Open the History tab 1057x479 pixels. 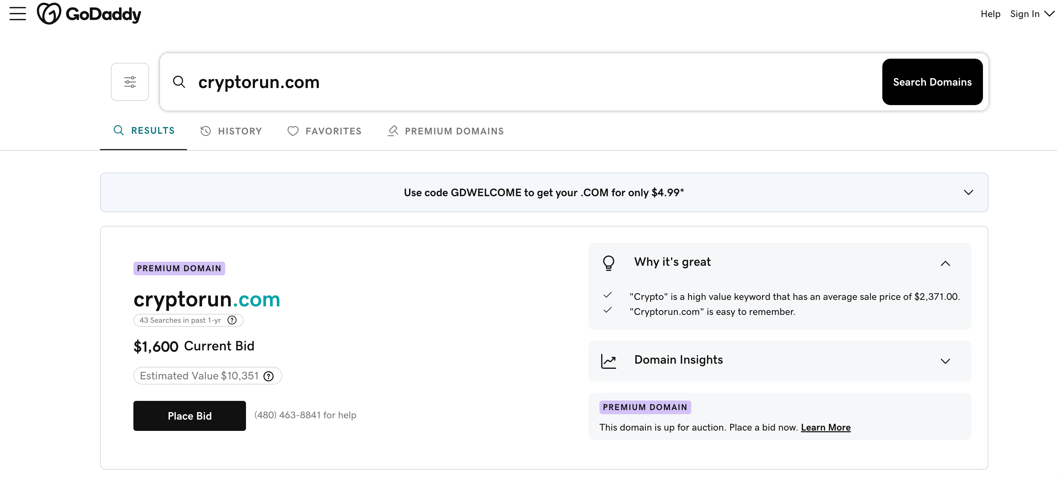(x=231, y=131)
